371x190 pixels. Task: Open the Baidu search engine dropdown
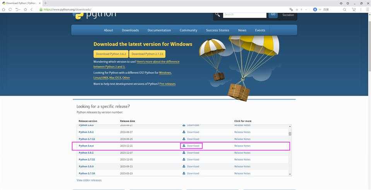click(320, 9)
